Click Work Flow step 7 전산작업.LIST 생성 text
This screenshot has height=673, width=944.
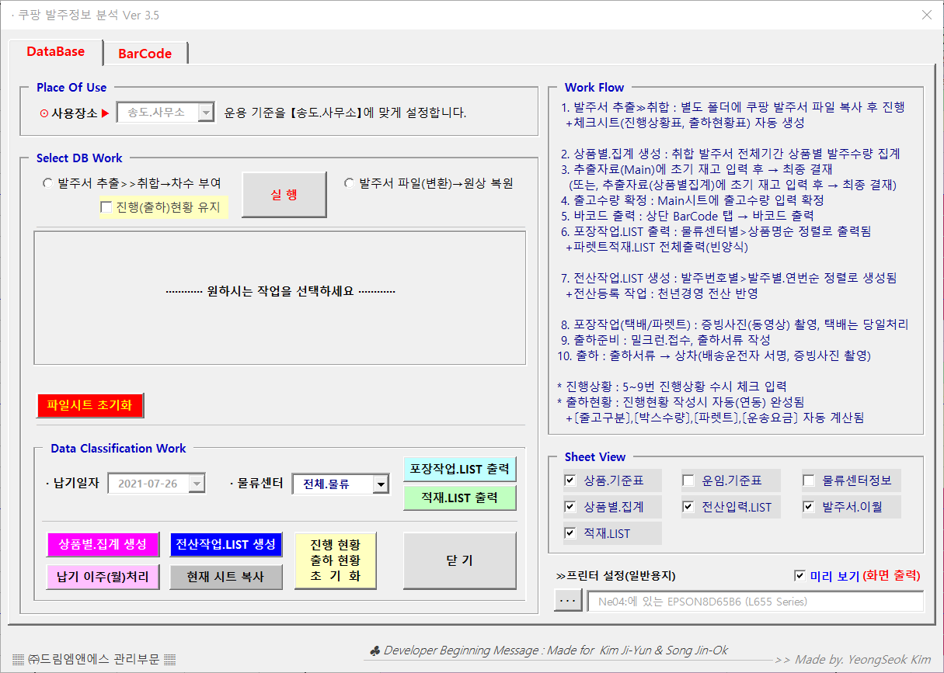click(x=729, y=278)
